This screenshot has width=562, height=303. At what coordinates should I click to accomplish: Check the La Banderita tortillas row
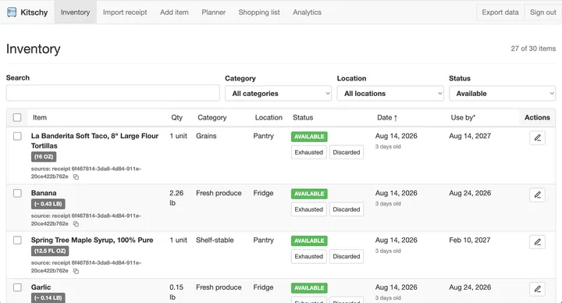pos(17,136)
